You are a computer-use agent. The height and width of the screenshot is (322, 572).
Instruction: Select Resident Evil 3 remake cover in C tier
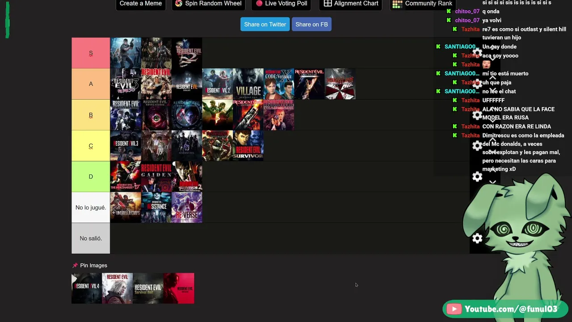[126, 145]
